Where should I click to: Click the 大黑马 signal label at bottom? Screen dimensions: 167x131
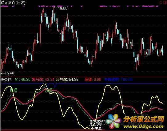[97, 129]
